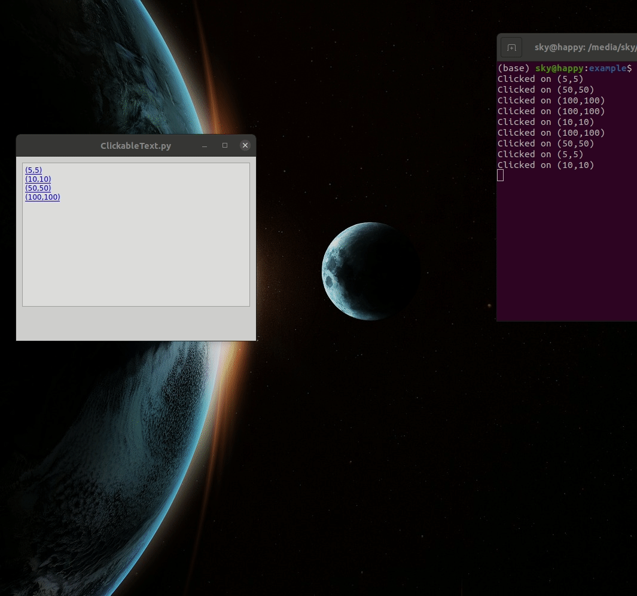Click the terminal title sky@happy: /media/sky
Image resolution: width=637 pixels, height=596 pixels.
586,47
